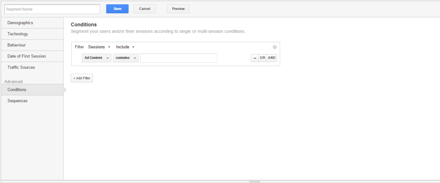Click the + Add Filter button
The width and height of the screenshot is (440, 183).
pos(82,78)
